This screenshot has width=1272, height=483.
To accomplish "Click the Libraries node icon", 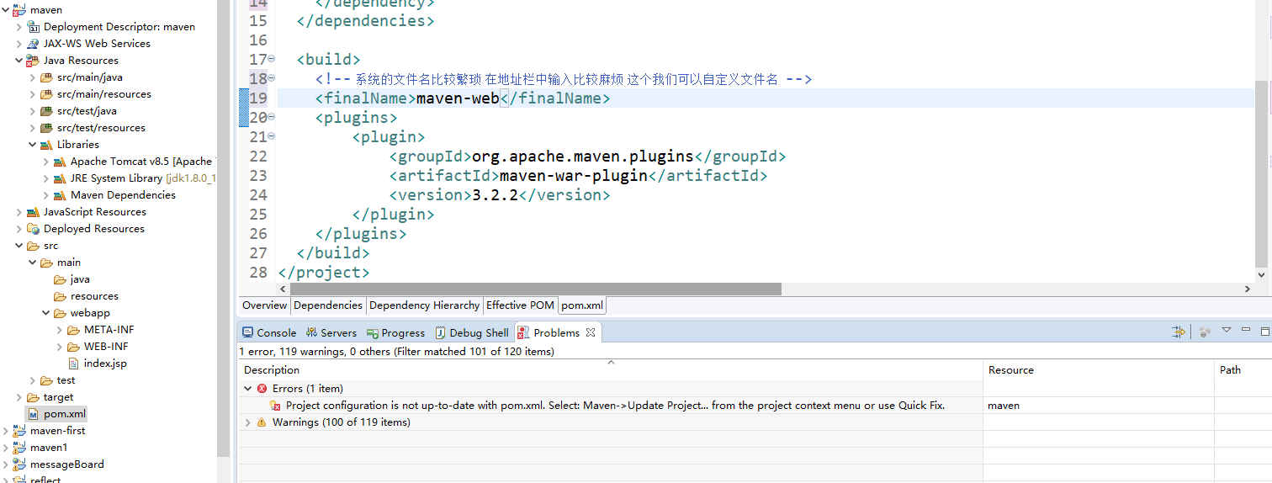I will (x=46, y=145).
